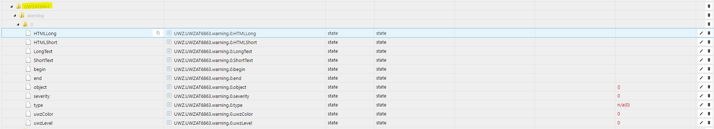Delete the HTMLShort state with trash icon
Screen dimensions: 714x129
tap(709, 42)
